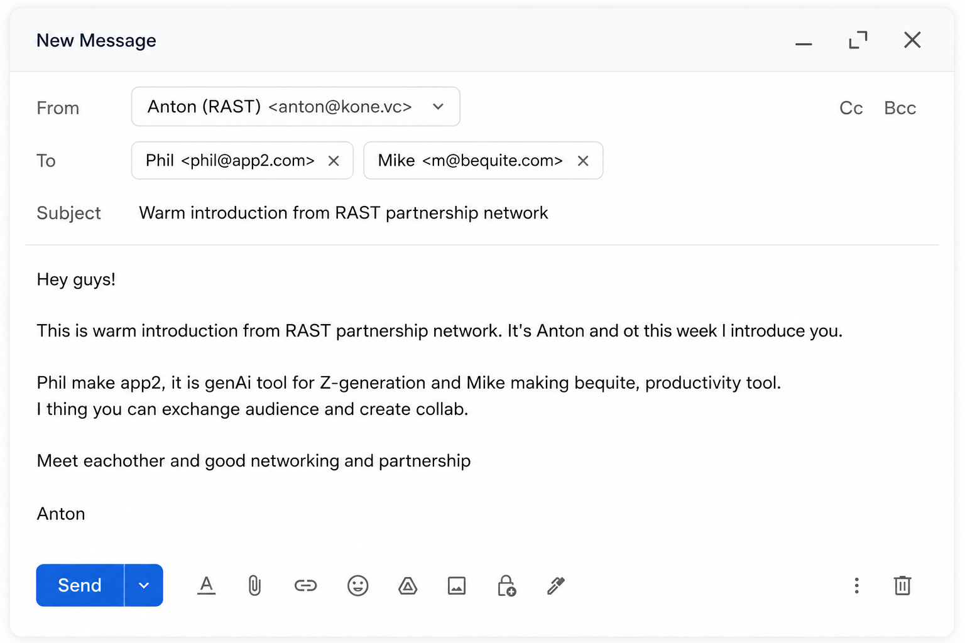965x643 pixels.
Task: Click the 'Anton' signature line
Action: 61,514
